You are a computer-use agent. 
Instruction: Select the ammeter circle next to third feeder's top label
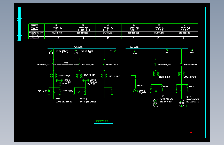point(115,51)
